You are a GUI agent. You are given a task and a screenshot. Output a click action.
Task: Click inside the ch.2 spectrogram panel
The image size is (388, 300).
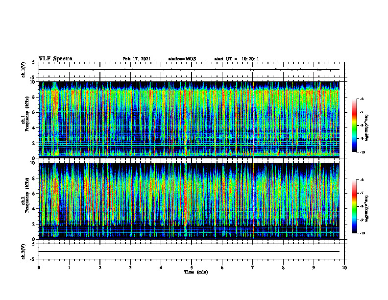point(189,201)
